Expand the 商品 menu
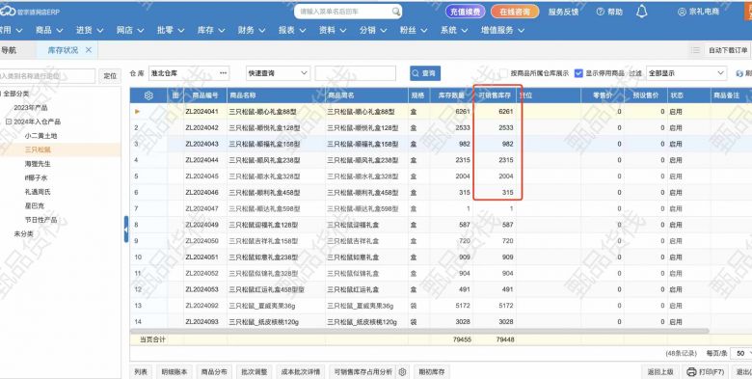This screenshot has width=752, height=379. click(49, 30)
